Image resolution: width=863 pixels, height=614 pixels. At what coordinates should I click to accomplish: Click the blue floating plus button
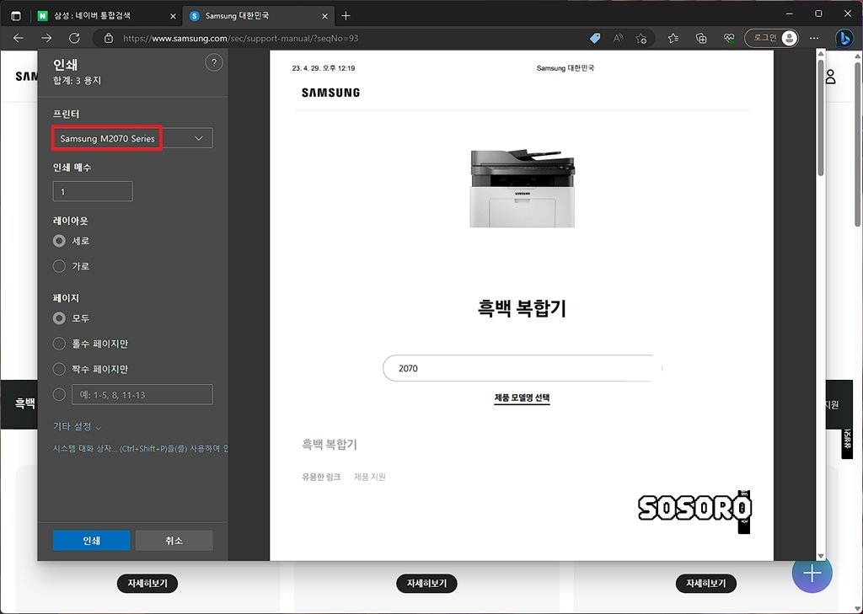click(812, 573)
